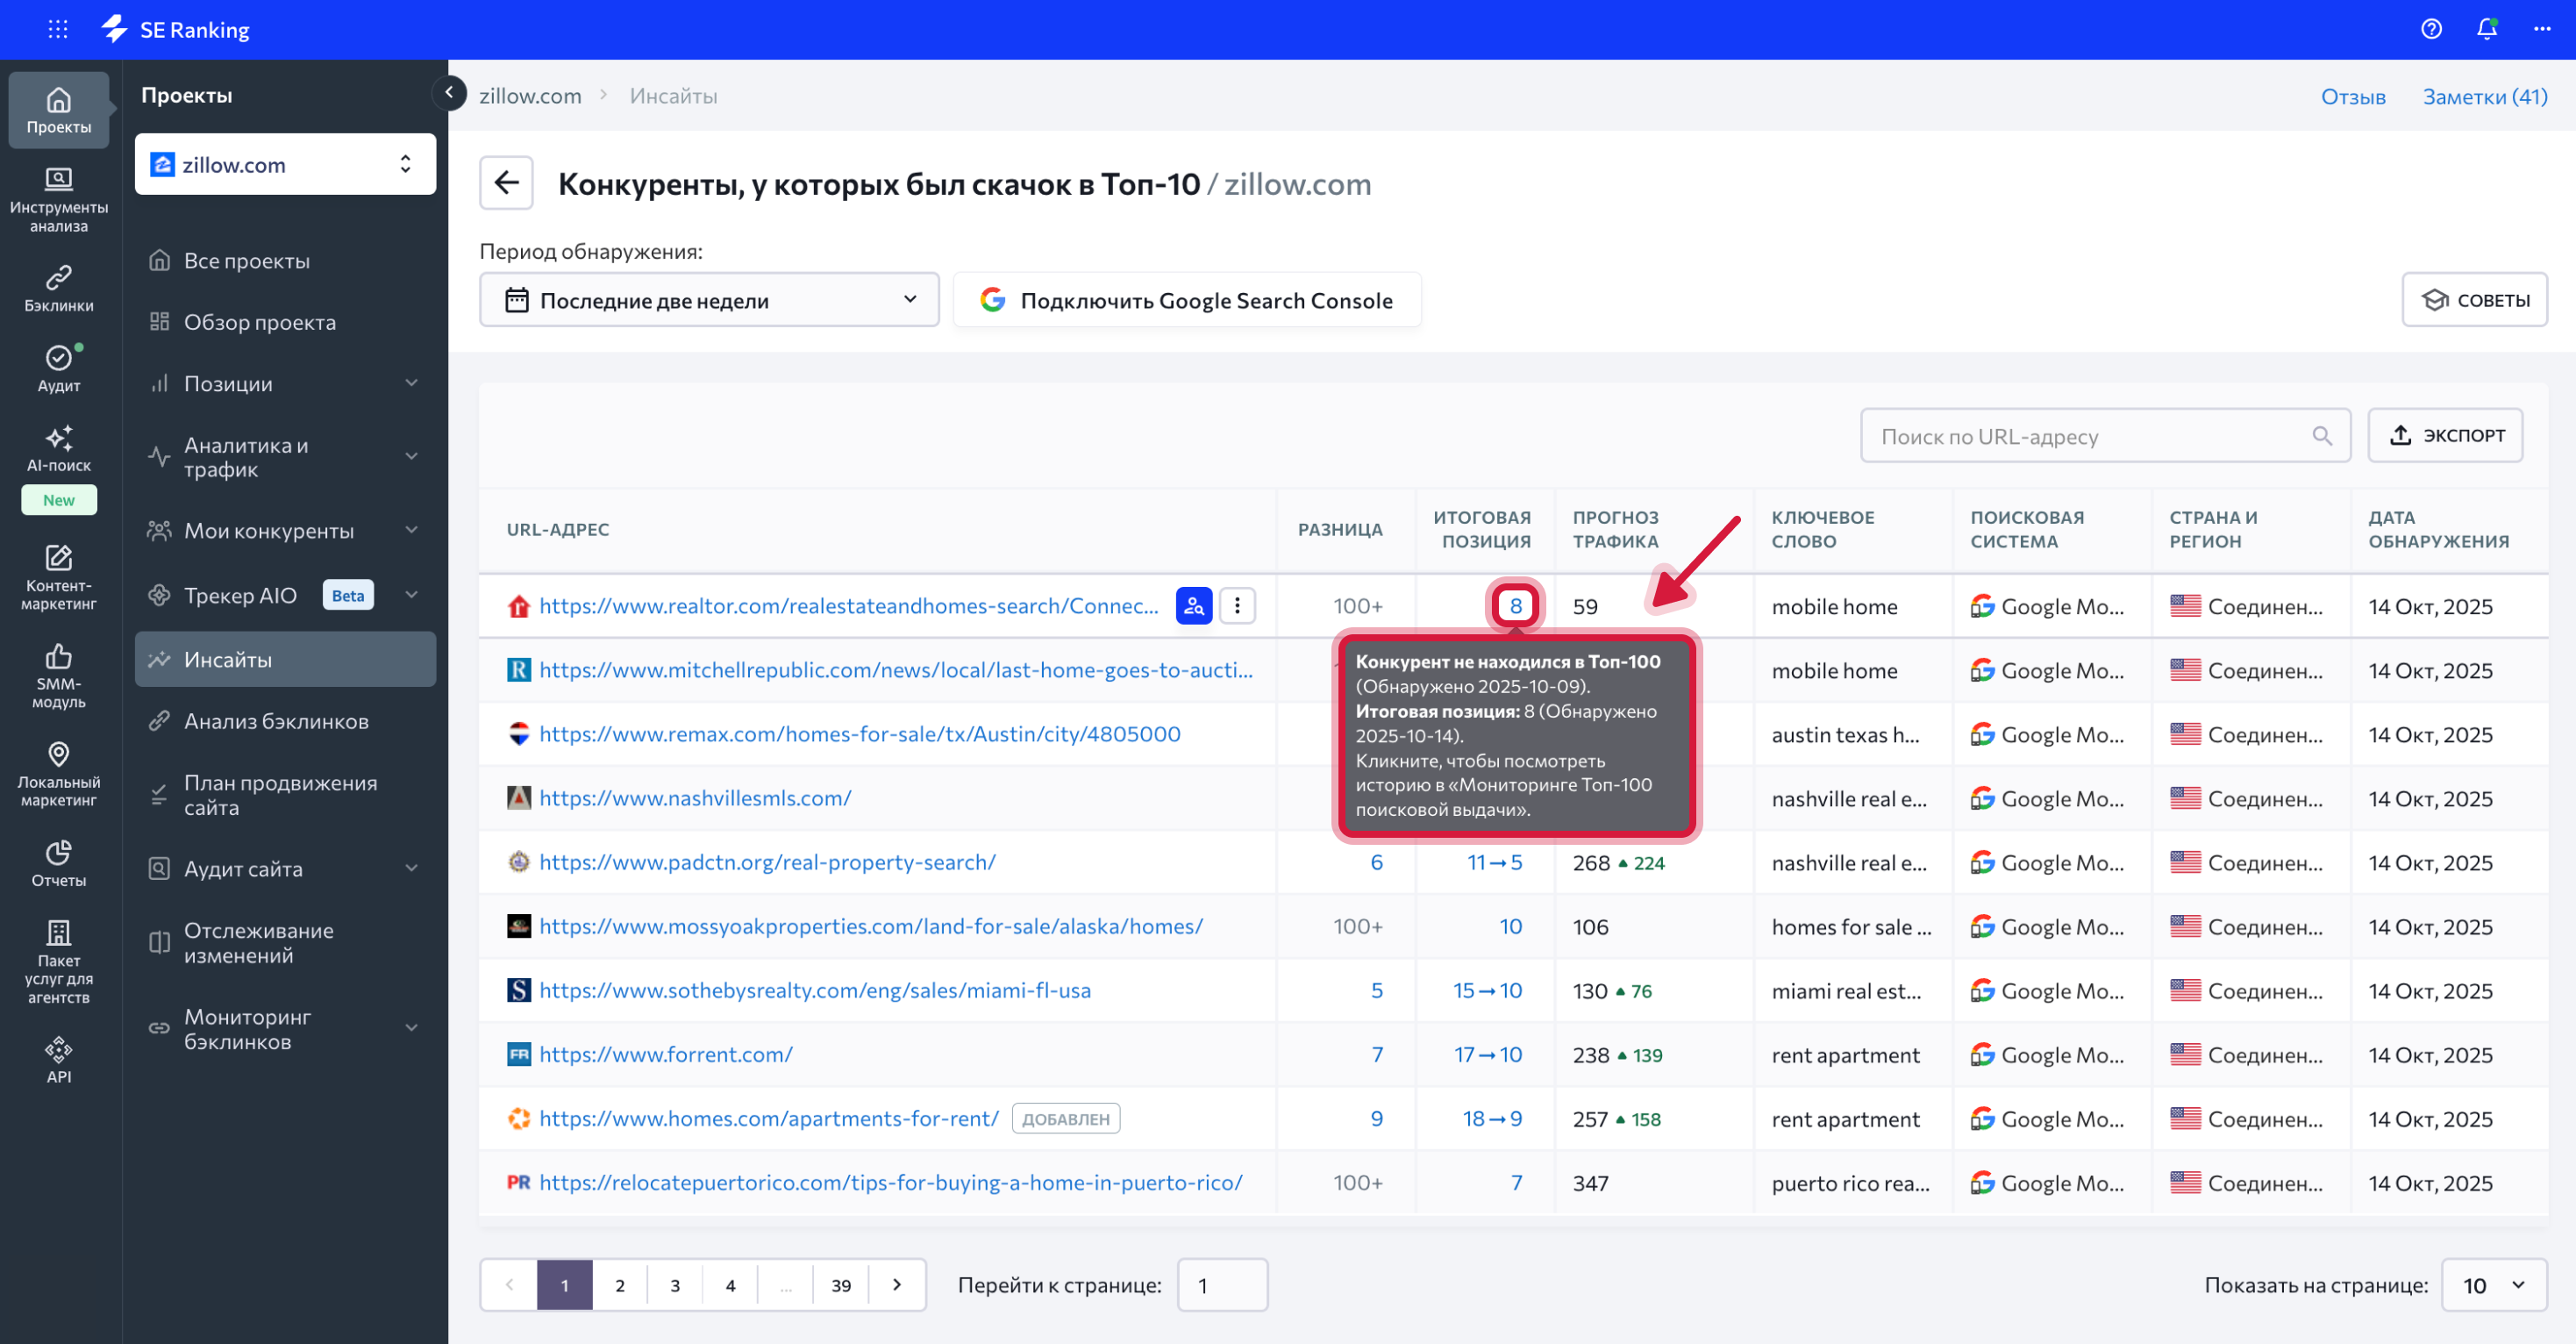Screen dimensions: 2576x1344
Task: Open the zillow.com project selector
Action: click(x=285, y=164)
